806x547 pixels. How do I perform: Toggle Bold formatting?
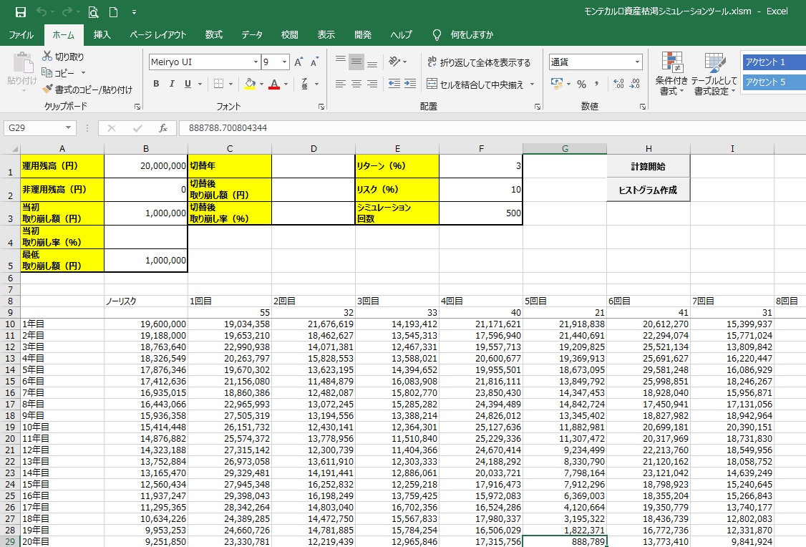tap(156, 84)
